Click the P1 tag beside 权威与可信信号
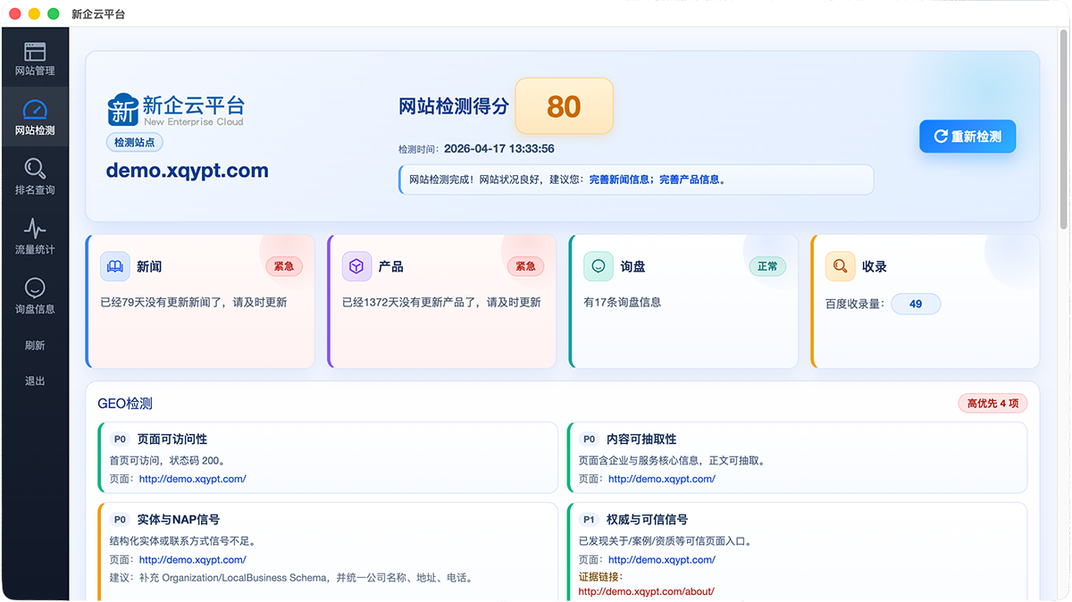The image size is (1072, 602). pyautogui.click(x=589, y=520)
